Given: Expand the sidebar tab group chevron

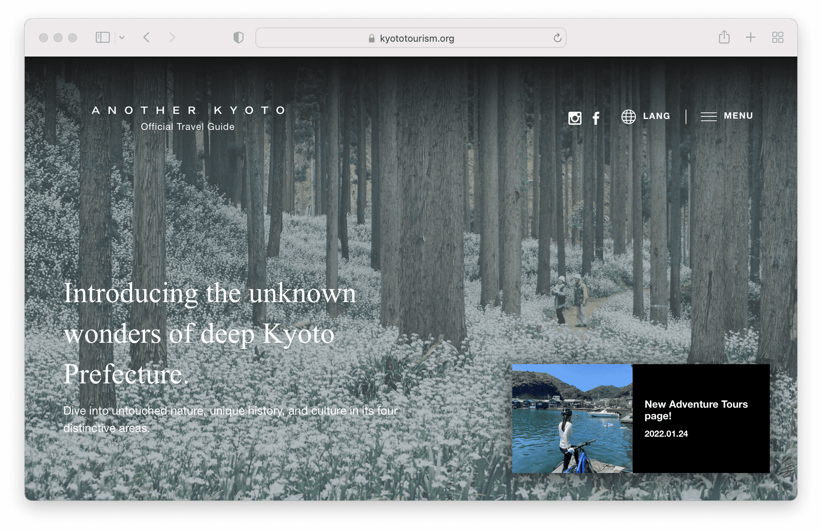Looking at the screenshot, I should tap(122, 37).
